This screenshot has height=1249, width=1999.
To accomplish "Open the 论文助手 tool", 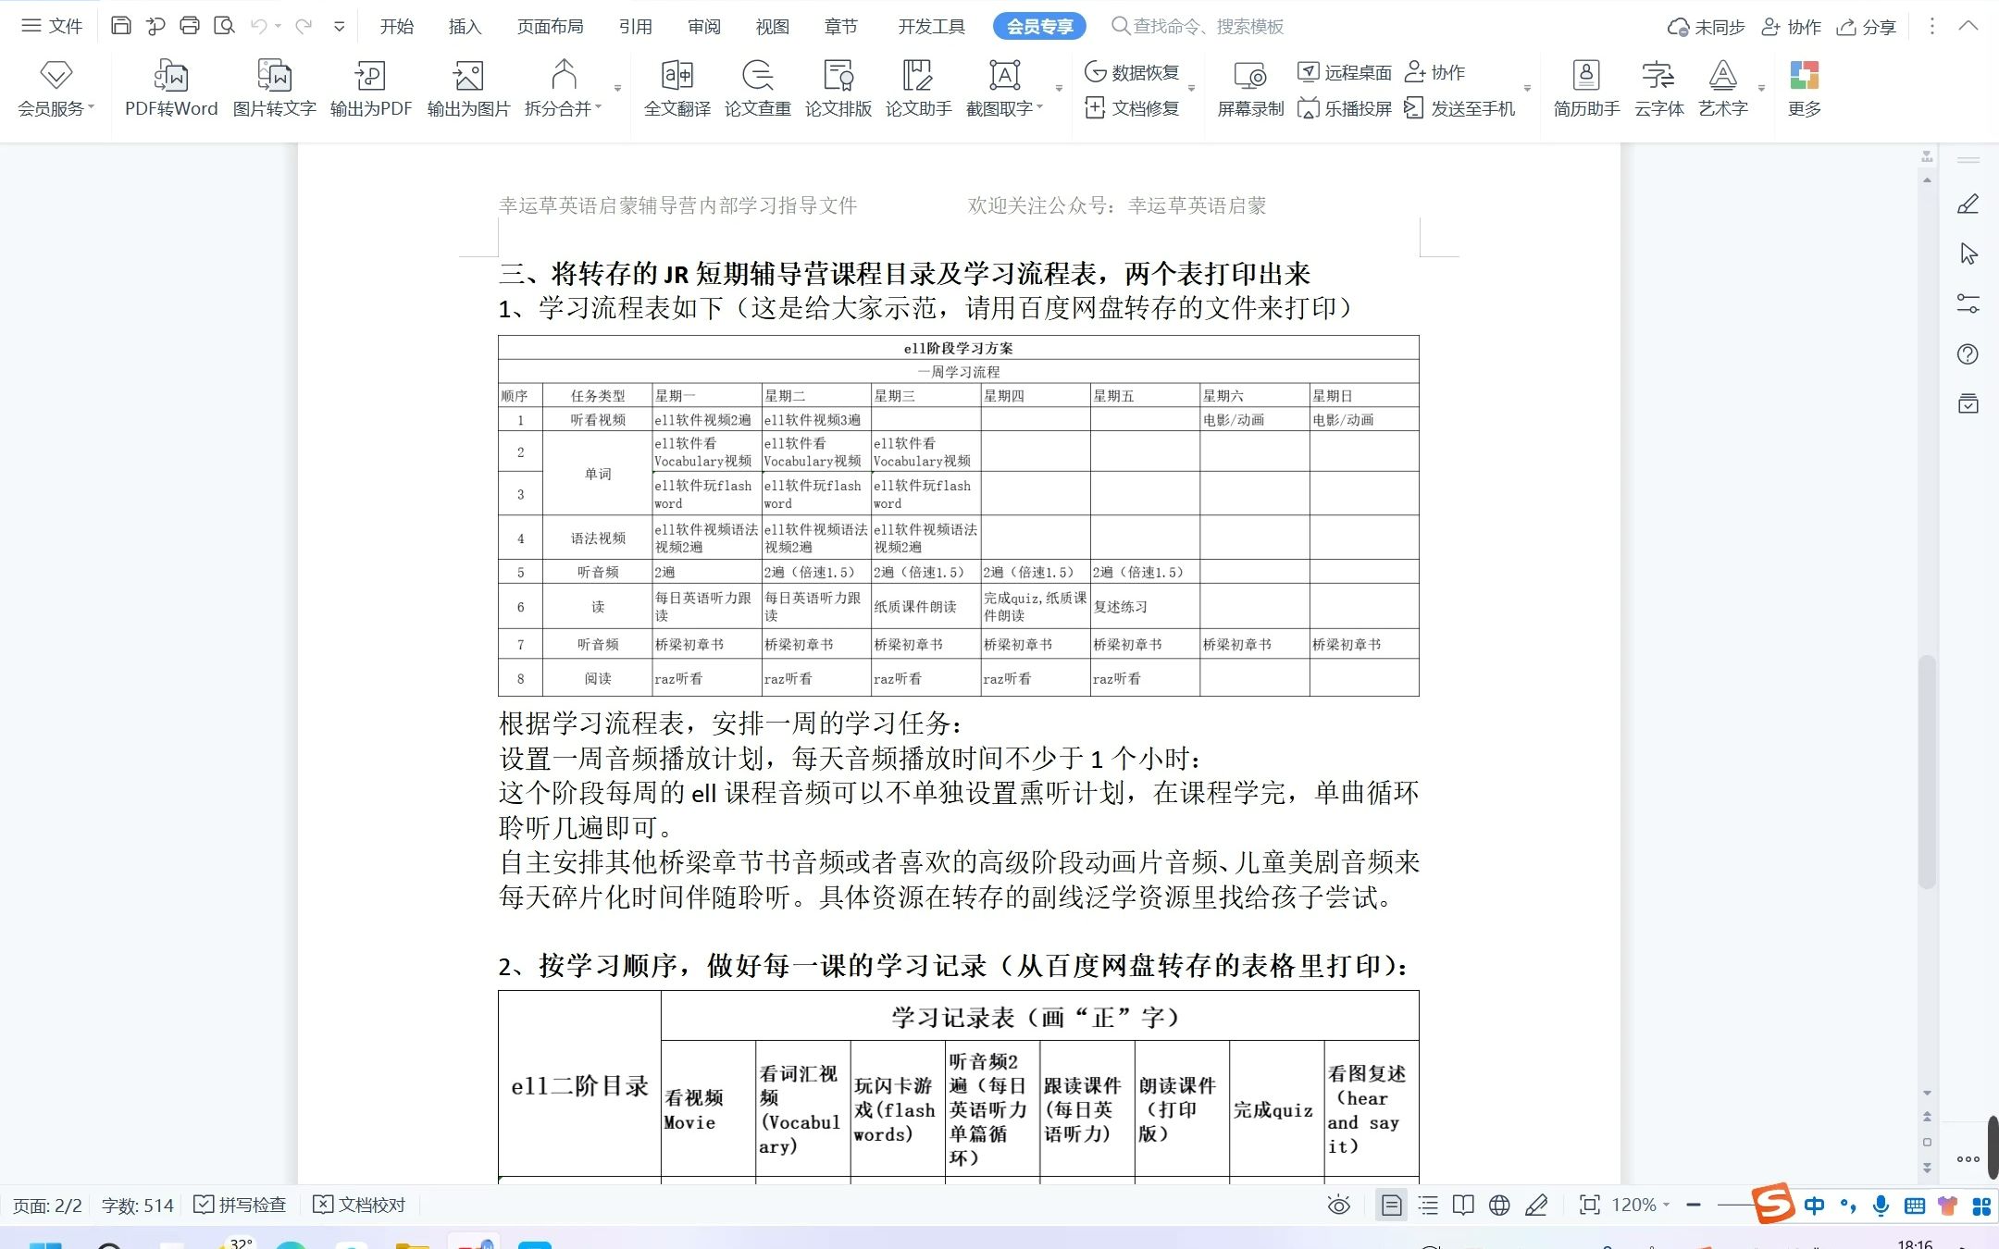I will pos(918,89).
